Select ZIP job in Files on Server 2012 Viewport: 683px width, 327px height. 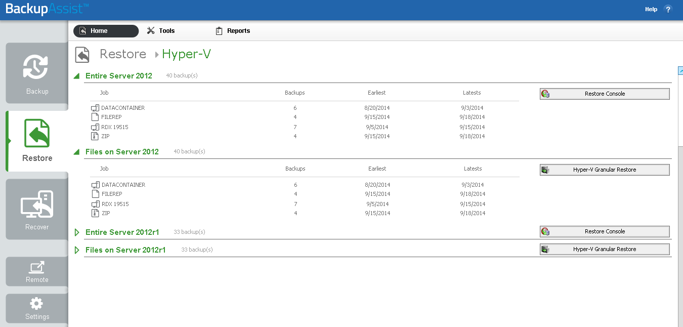(106, 213)
